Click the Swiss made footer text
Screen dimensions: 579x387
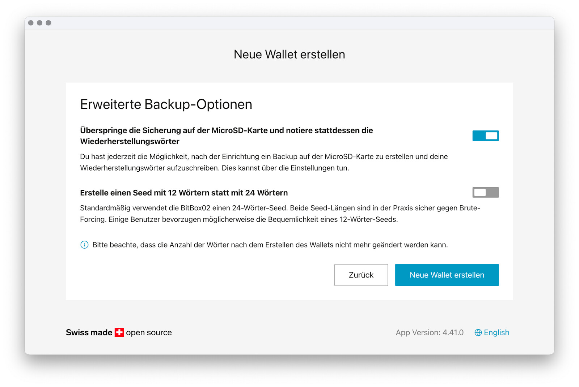click(89, 332)
